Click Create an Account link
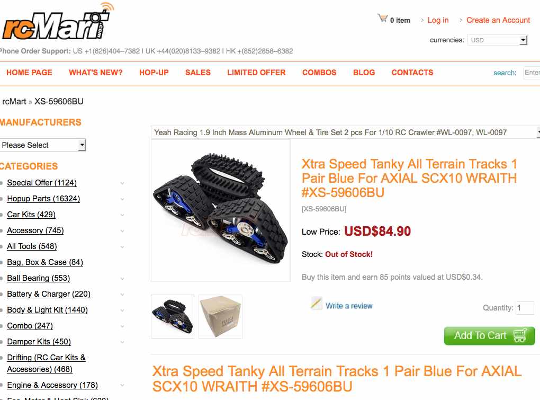540x400 pixels. [498, 20]
